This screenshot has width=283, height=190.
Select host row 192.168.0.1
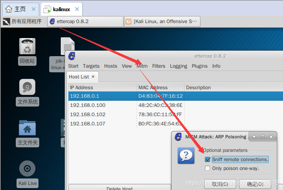pyautogui.click(x=175, y=96)
